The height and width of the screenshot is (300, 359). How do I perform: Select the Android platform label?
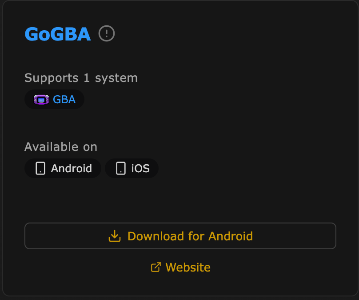(72, 168)
